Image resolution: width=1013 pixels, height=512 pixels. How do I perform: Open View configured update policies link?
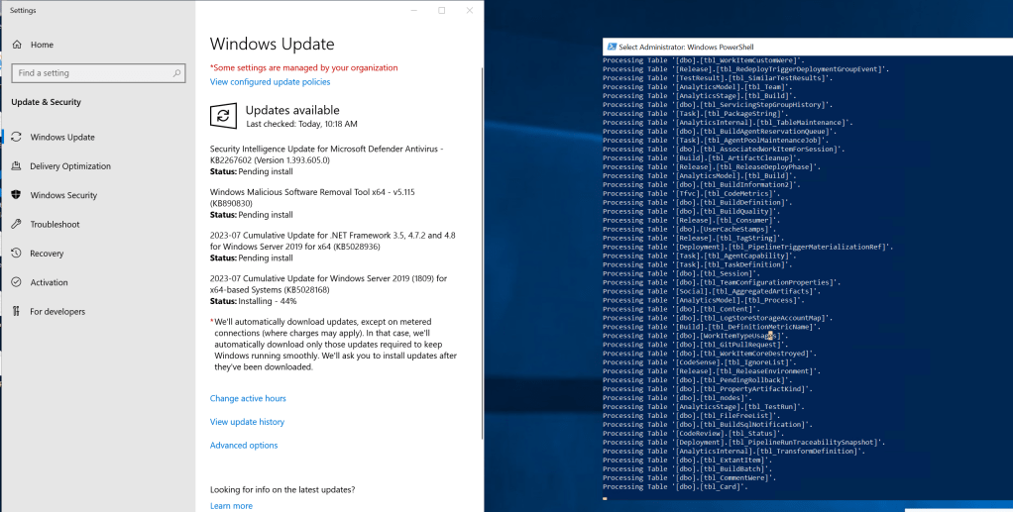point(270,82)
